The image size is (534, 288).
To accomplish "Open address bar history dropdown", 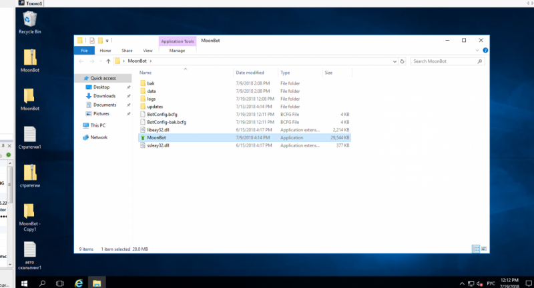I will tap(394, 61).
